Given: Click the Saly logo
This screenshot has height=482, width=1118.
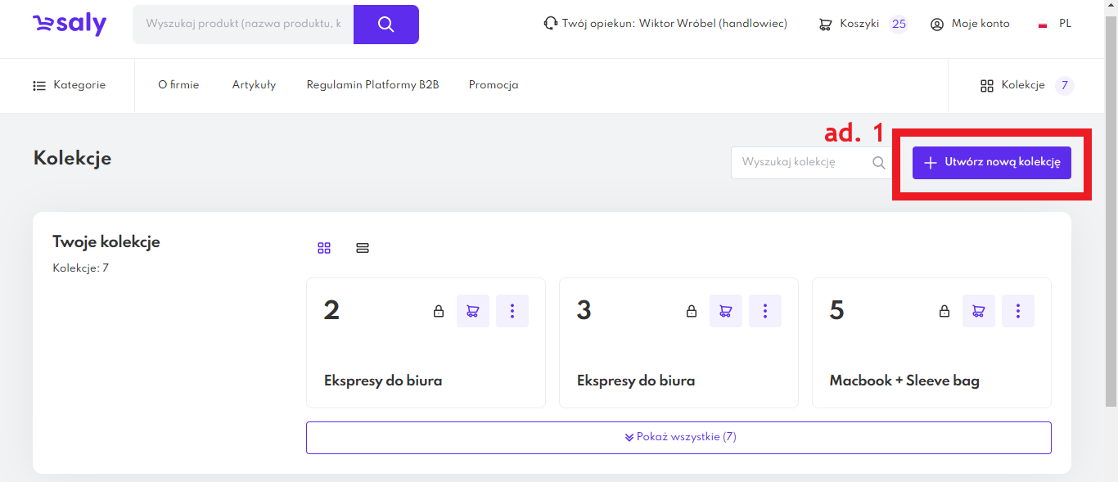Looking at the screenshot, I should coord(70,24).
